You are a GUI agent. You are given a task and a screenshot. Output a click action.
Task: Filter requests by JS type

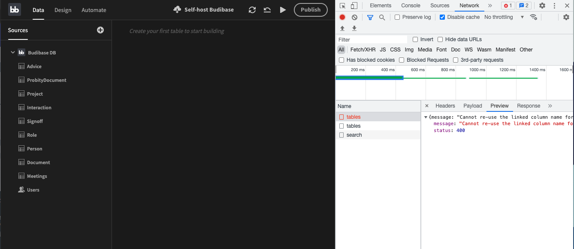pos(383,50)
